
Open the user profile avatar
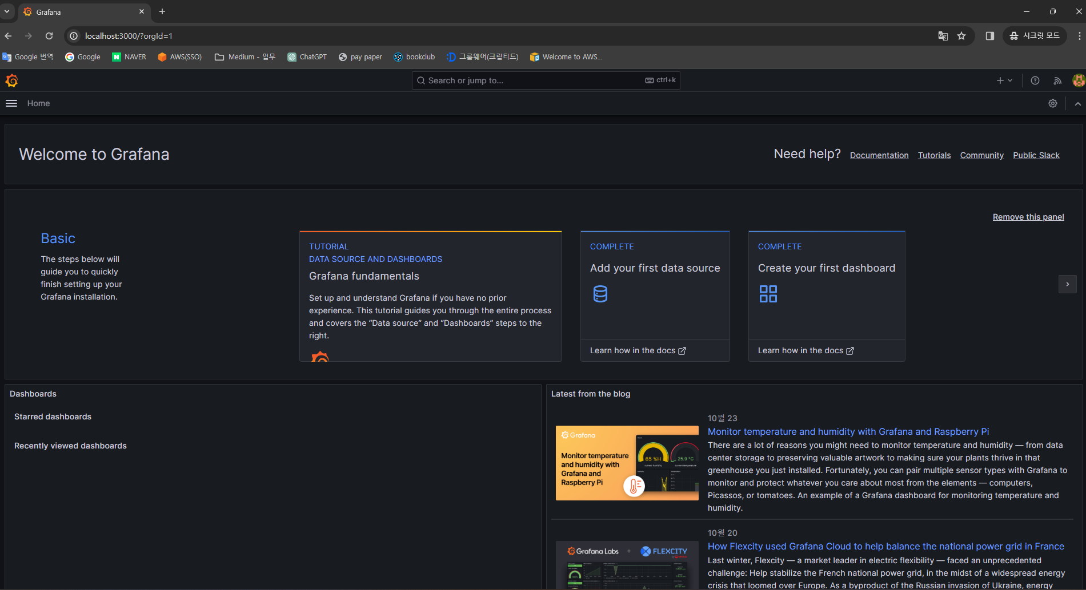coord(1079,80)
